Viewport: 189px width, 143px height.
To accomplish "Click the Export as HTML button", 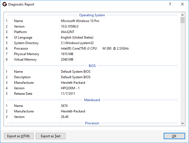I will [x=19, y=136].
